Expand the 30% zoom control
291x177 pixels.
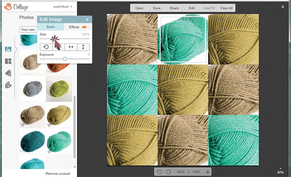click(x=280, y=171)
